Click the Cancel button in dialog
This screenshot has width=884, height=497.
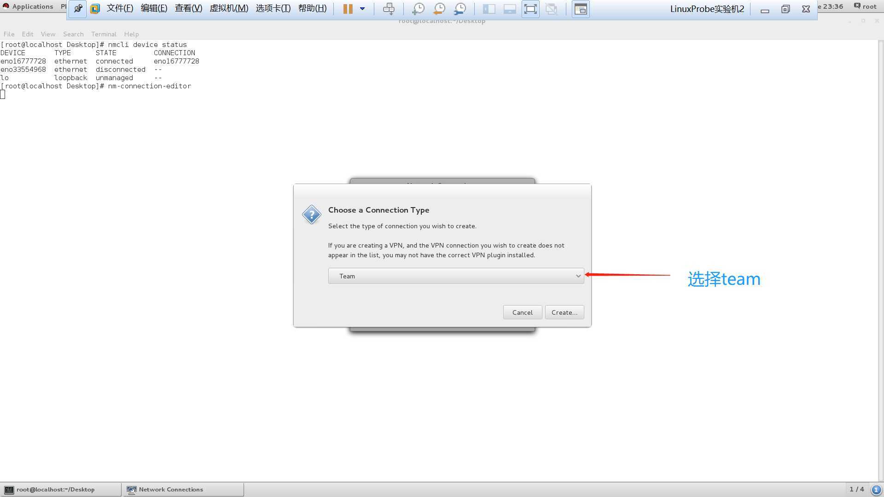[x=522, y=312]
